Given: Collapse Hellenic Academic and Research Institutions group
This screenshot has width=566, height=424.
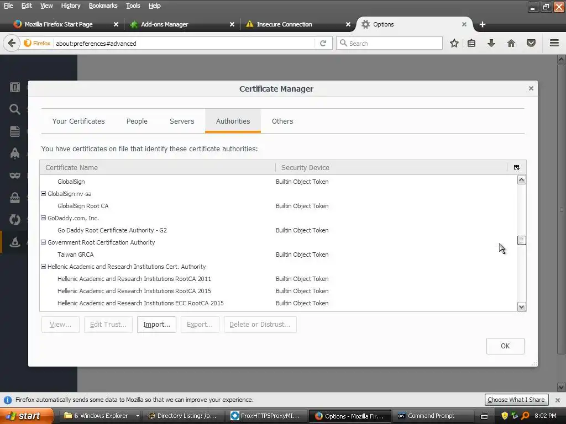Looking at the screenshot, I should tap(43, 267).
